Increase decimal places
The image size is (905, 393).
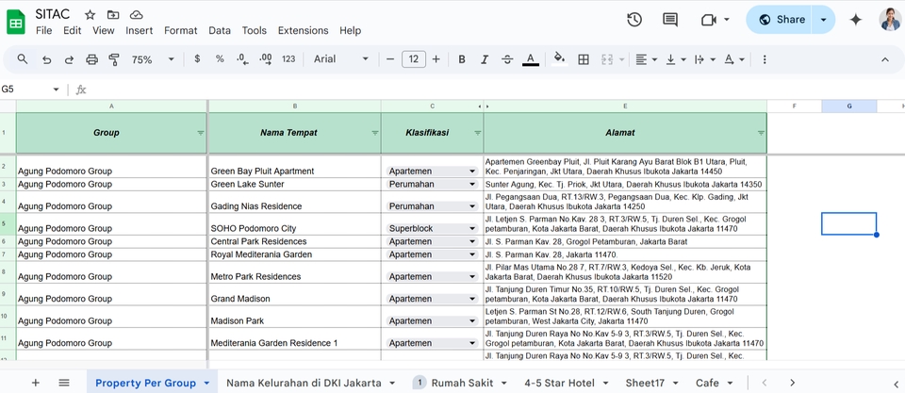266,58
